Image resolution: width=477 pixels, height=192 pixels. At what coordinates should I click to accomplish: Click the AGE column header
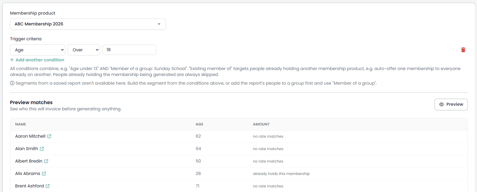tap(200, 124)
